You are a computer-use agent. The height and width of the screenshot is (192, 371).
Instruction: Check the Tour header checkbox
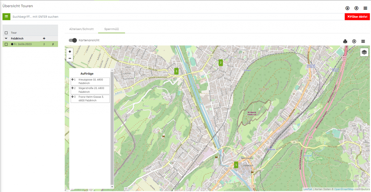coord(6,33)
